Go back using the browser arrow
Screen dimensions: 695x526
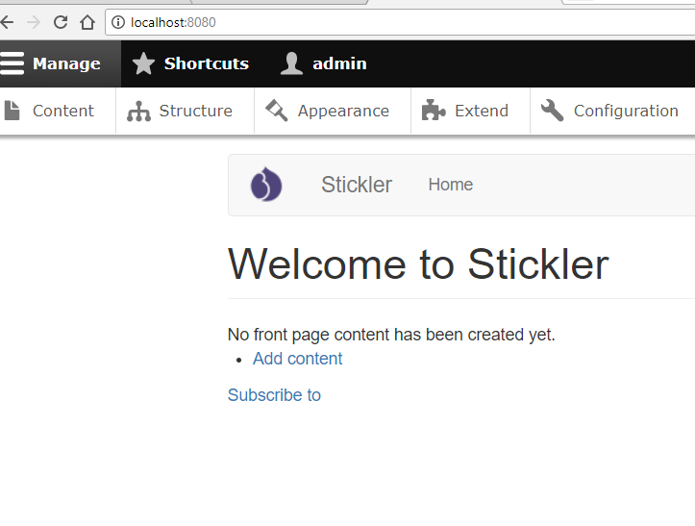coord(8,22)
